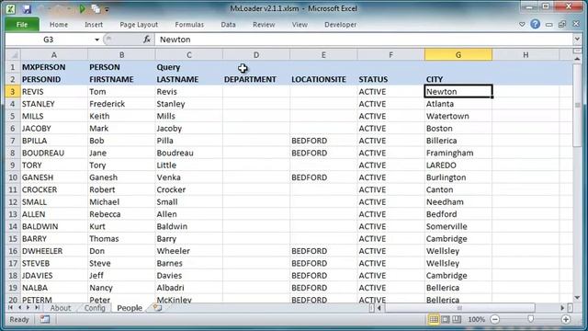
Task: Select row 3 header
Action: 13,92
